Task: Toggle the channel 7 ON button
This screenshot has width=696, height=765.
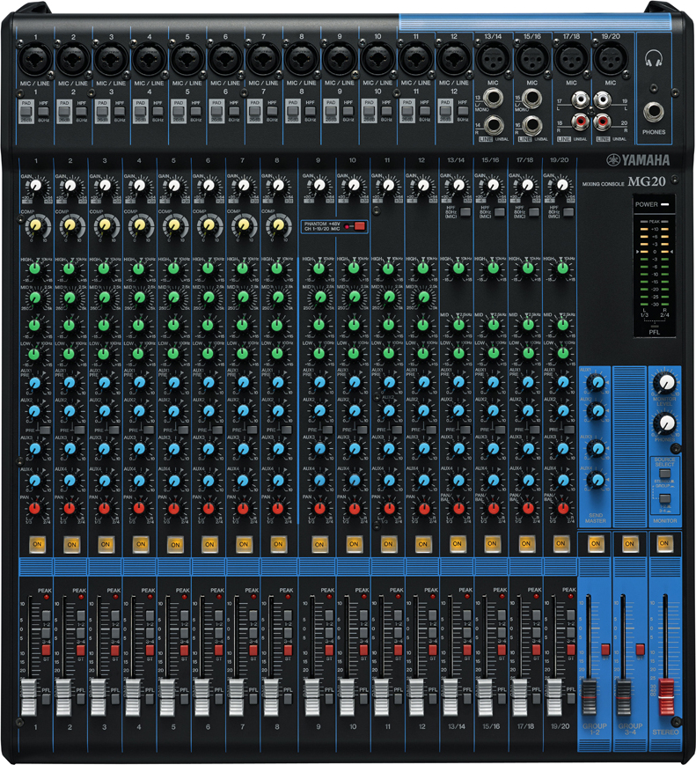Action: pyautogui.click(x=244, y=544)
